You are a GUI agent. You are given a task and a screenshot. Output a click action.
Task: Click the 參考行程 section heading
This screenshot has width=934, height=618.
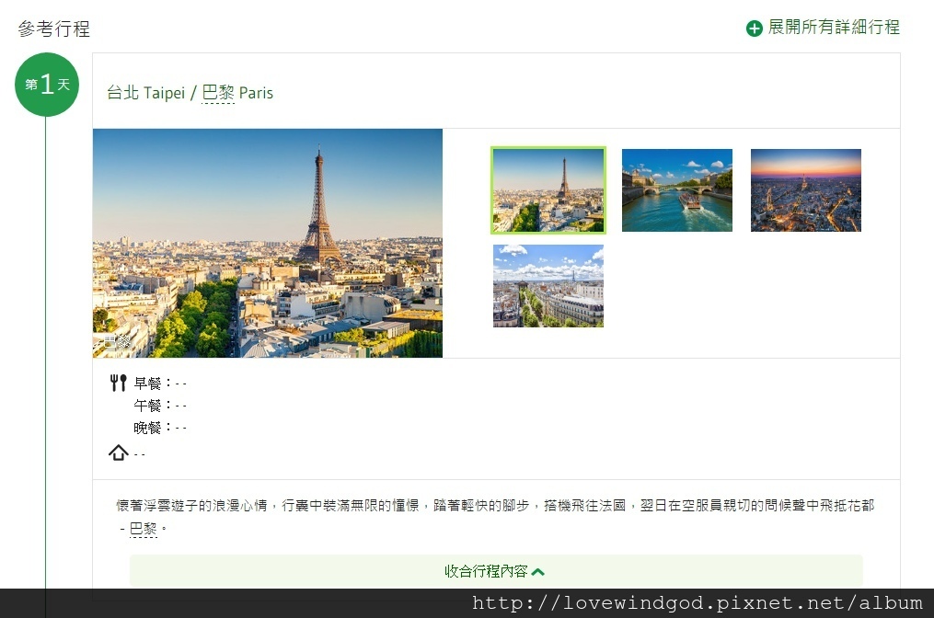(x=54, y=29)
